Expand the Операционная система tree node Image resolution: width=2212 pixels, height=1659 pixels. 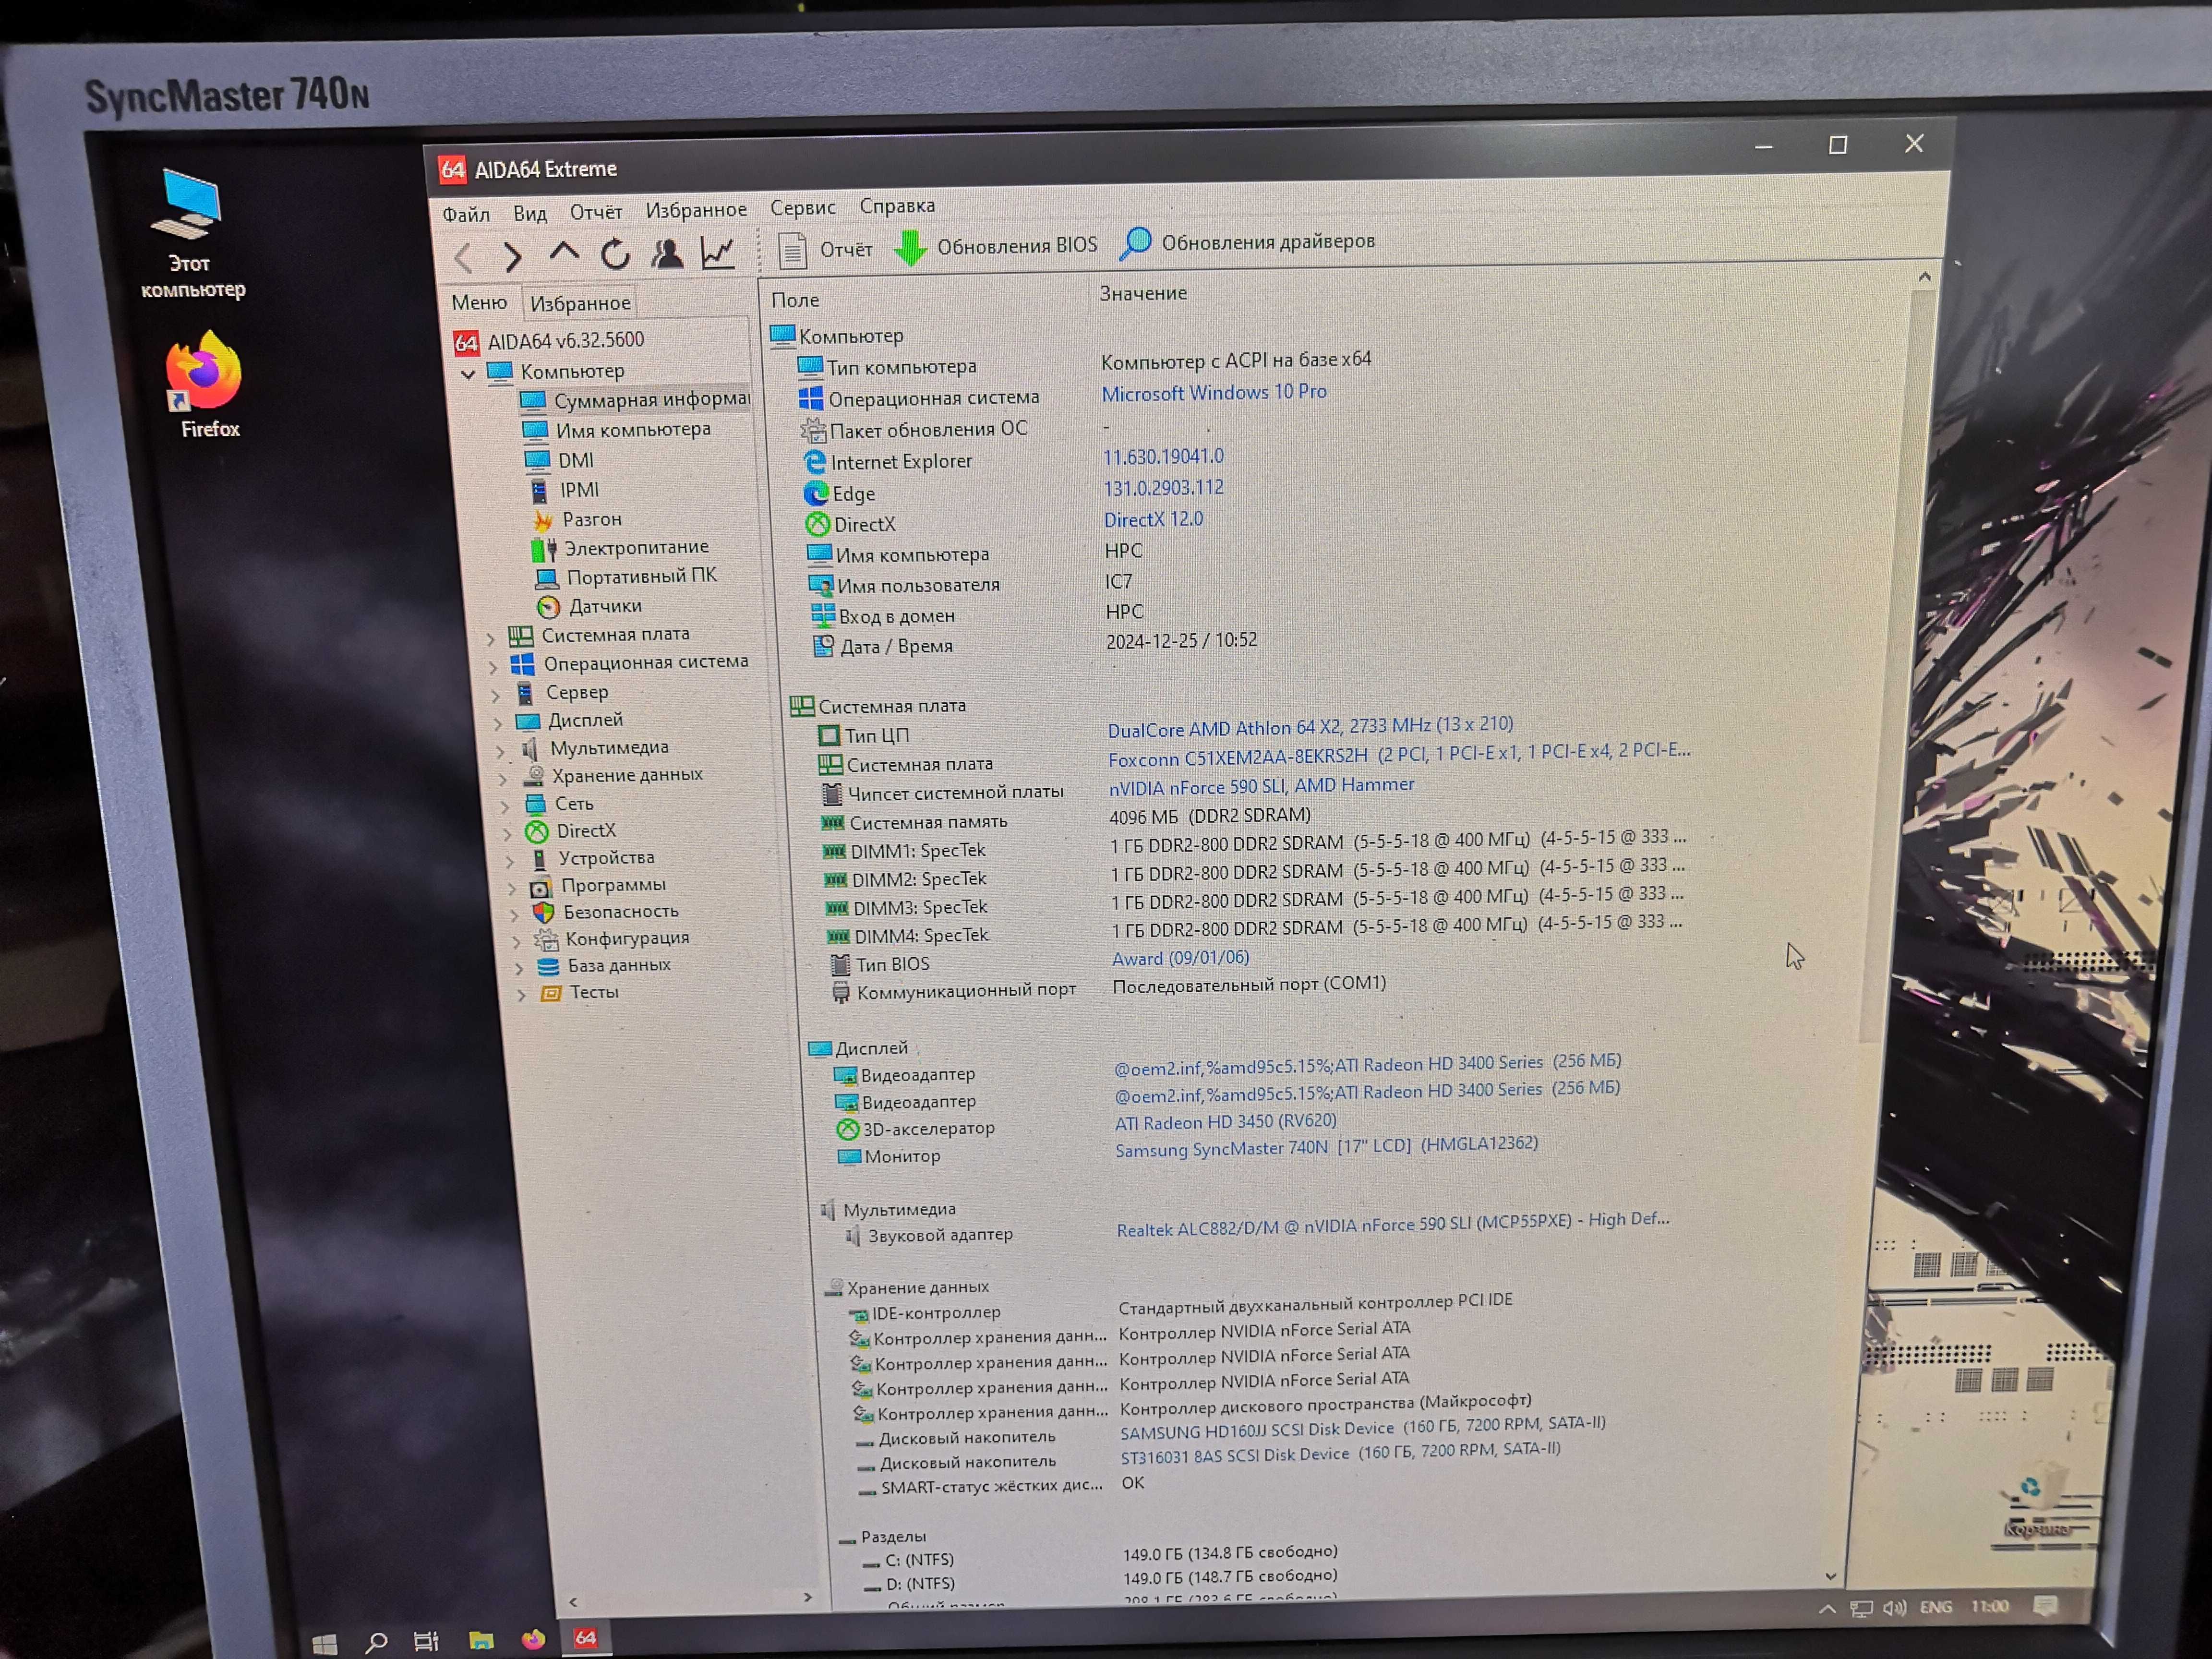click(x=493, y=666)
